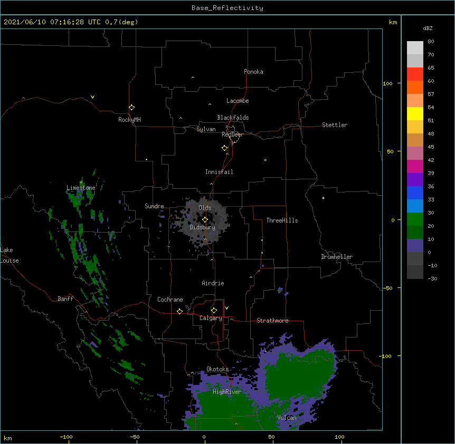Pick the dark green 10-20 dBZ swatch
Viewport: 455px width, 444px height.
pyautogui.click(x=415, y=232)
